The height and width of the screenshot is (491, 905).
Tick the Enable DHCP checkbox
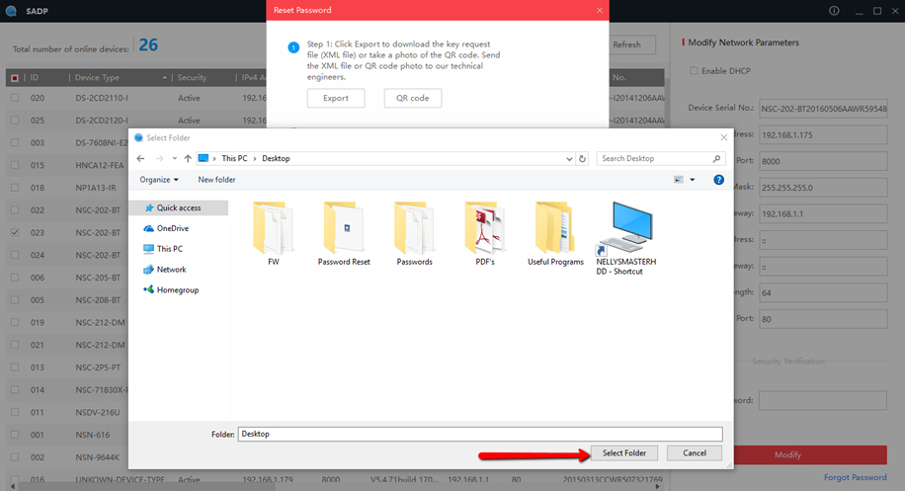point(694,71)
